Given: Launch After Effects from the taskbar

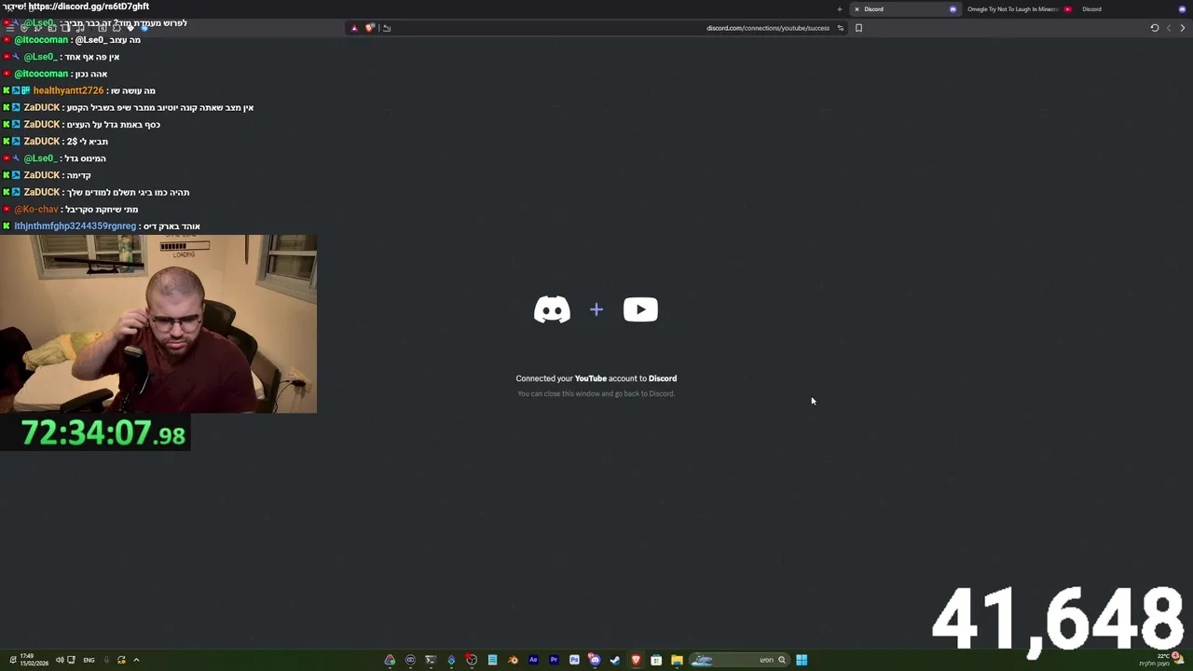Looking at the screenshot, I should [533, 660].
